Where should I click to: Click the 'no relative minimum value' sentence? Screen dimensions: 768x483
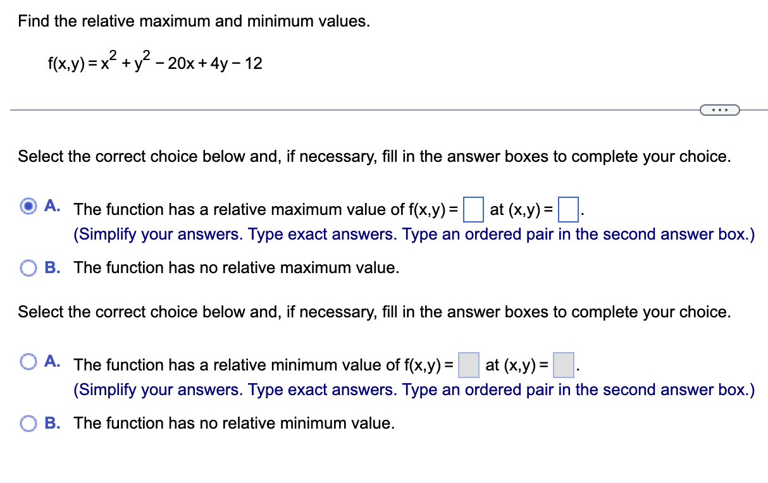coord(235,423)
